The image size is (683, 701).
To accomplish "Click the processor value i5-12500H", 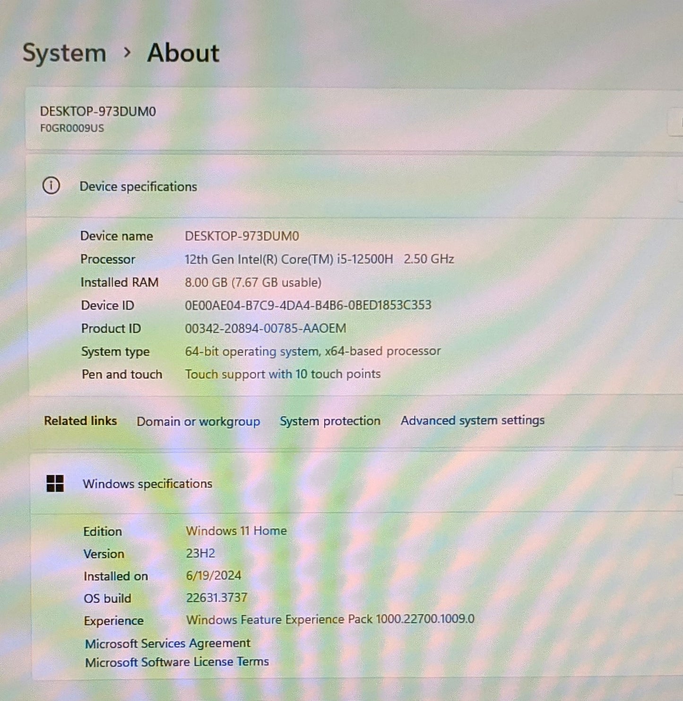I will (x=319, y=259).
